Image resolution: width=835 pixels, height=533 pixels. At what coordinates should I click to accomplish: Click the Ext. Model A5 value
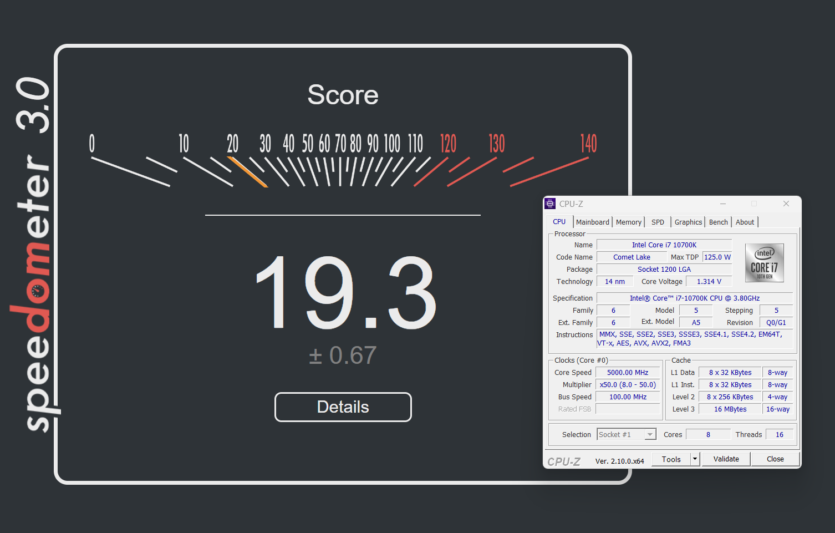(x=696, y=322)
